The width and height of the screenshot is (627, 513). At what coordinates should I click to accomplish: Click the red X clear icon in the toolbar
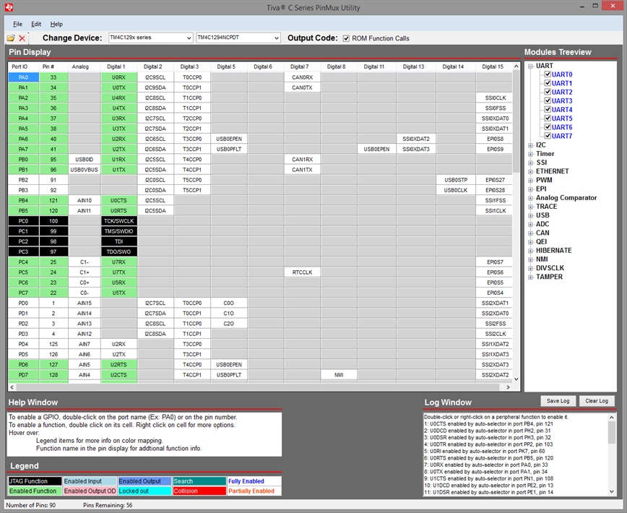pos(22,38)
